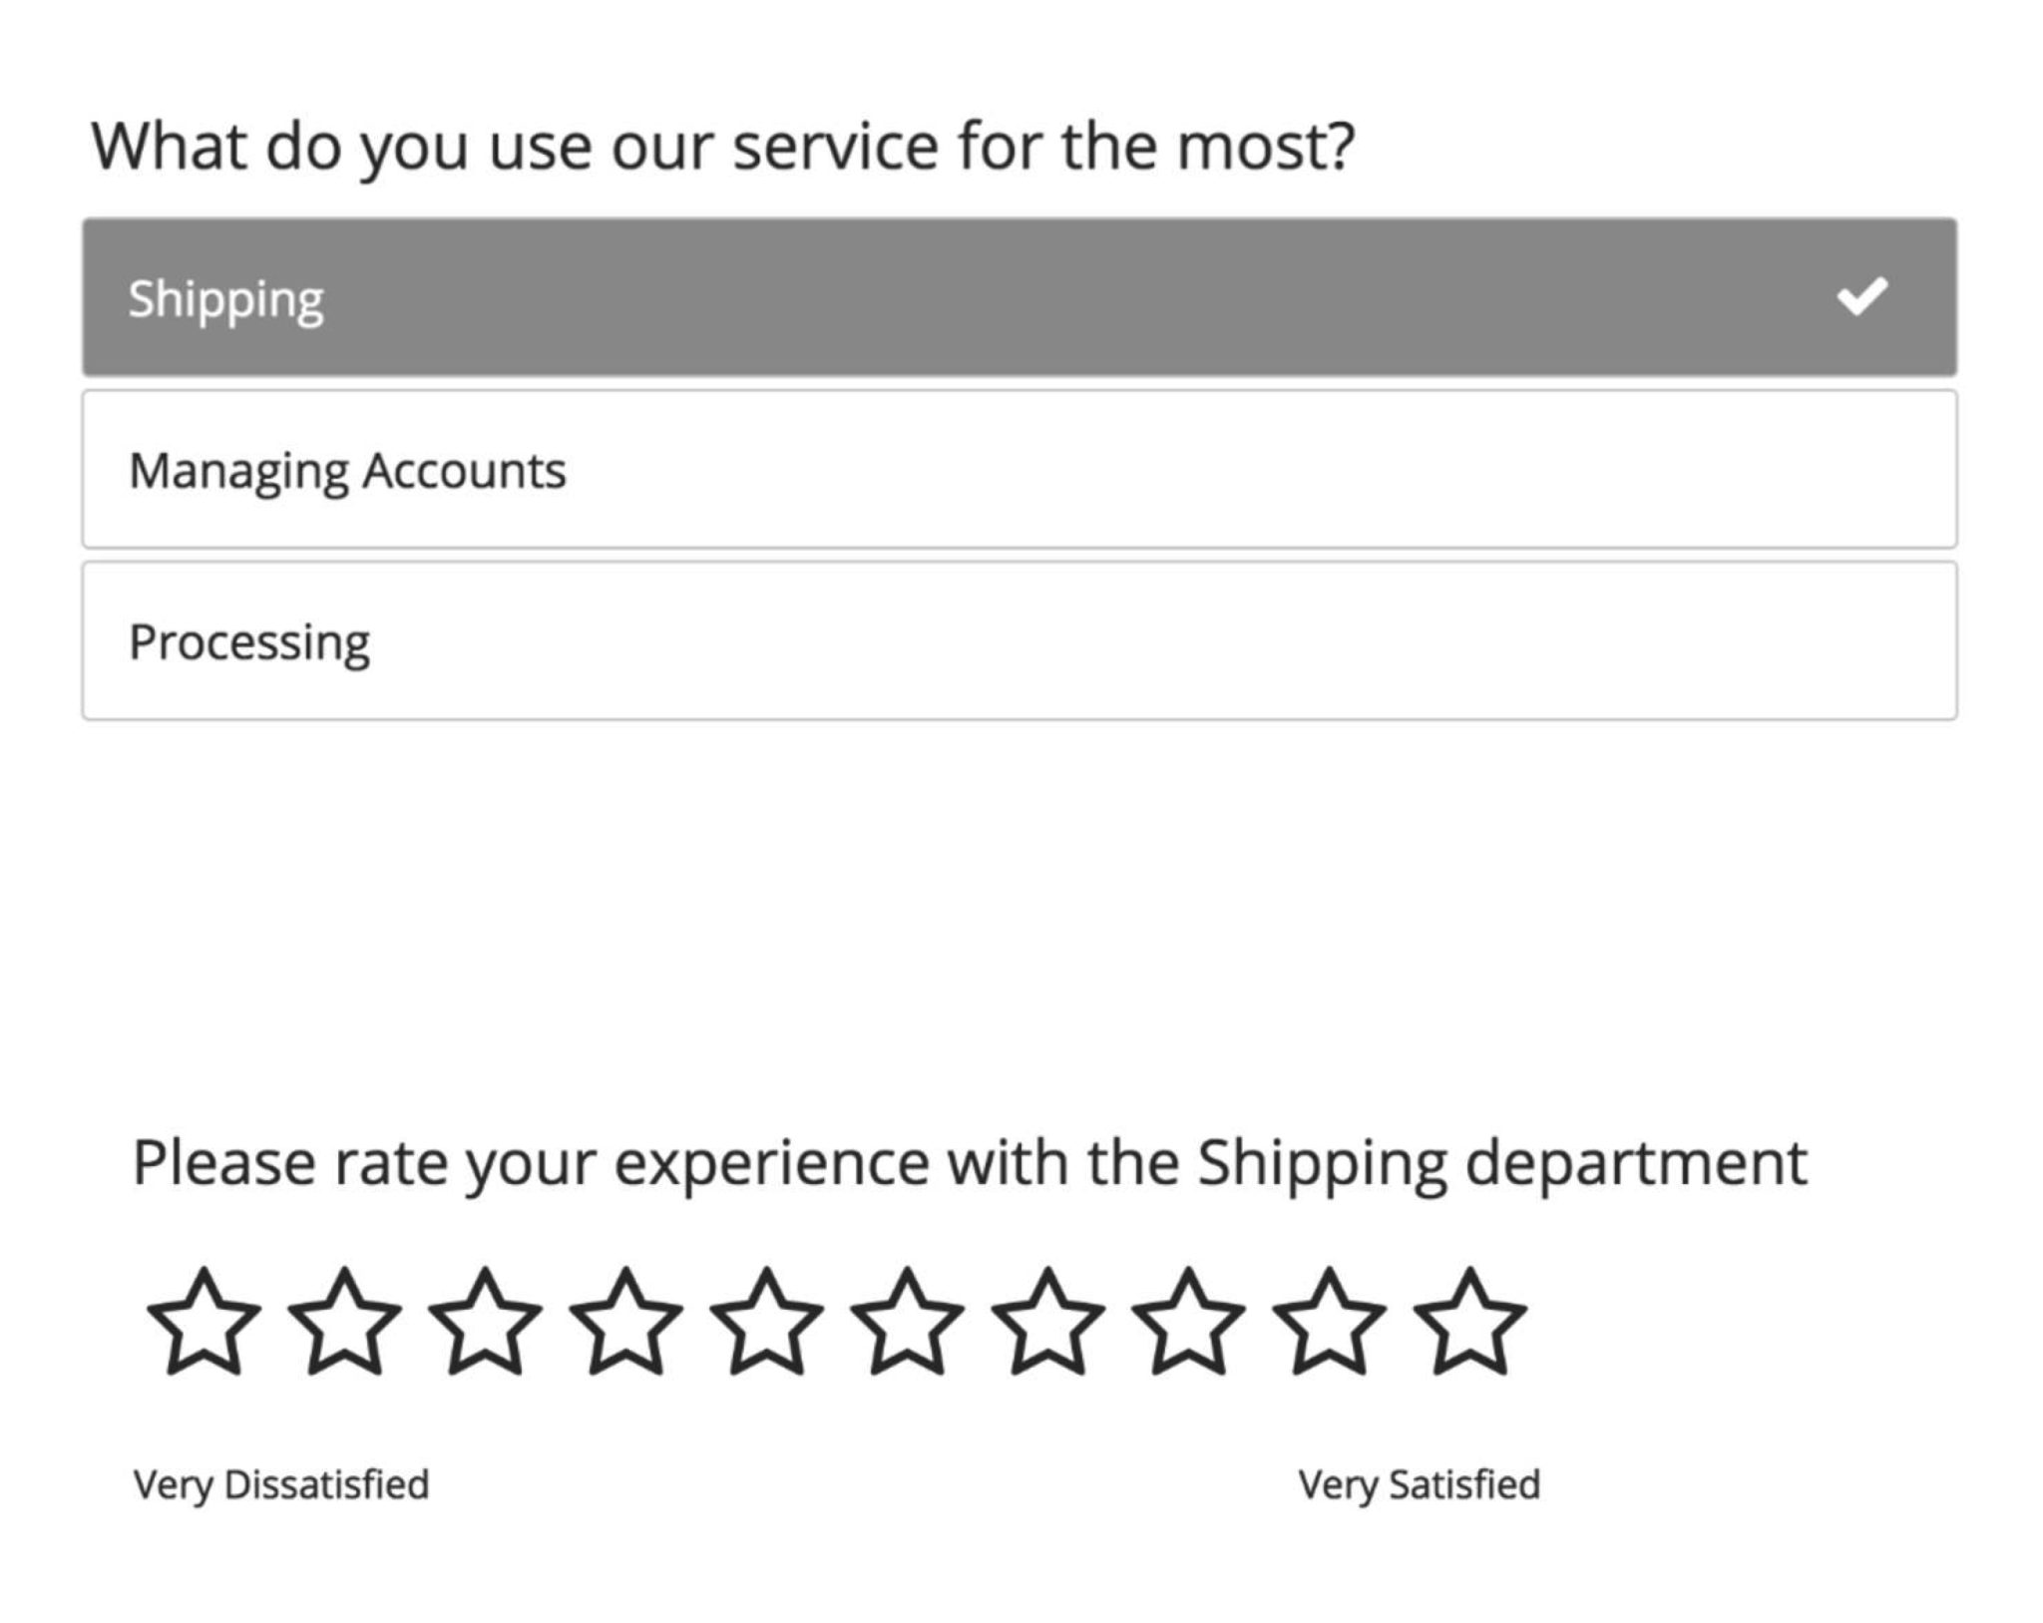Select the fifth star for a middle rating
The image size is (2043, 1623).
[x=766, y=1324]
